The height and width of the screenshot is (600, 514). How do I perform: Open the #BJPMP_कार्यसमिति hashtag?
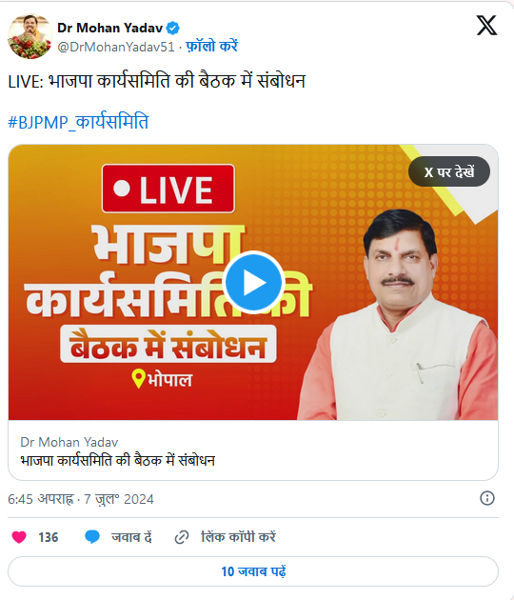tap(78, 123)
